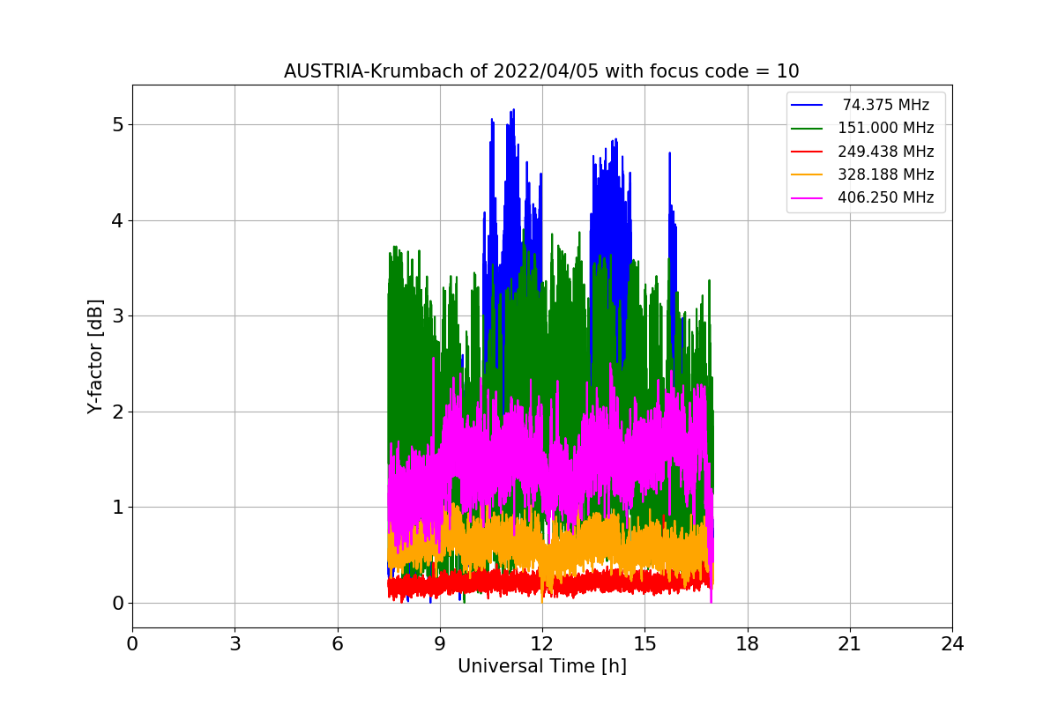The image size is (1058, 705).
Task: Click the chart title mentioning AUSTRIA-Krumbach
Action: tap(541, 71)
